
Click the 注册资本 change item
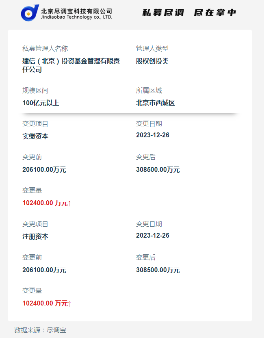[35, 236]
